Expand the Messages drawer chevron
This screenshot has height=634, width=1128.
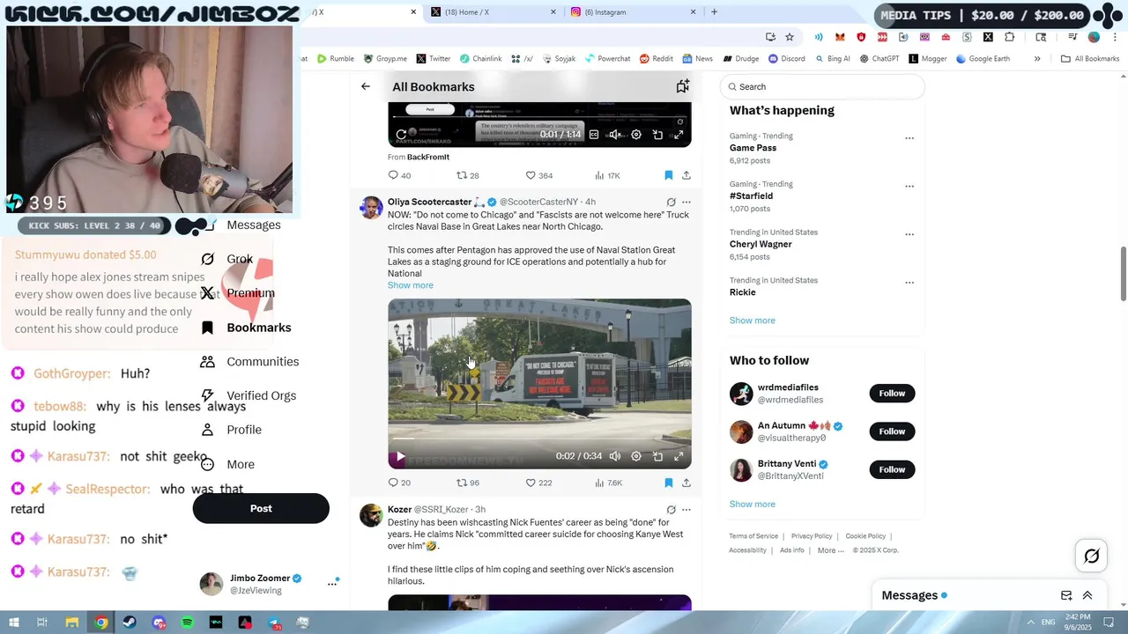(x=1087, y=595)
